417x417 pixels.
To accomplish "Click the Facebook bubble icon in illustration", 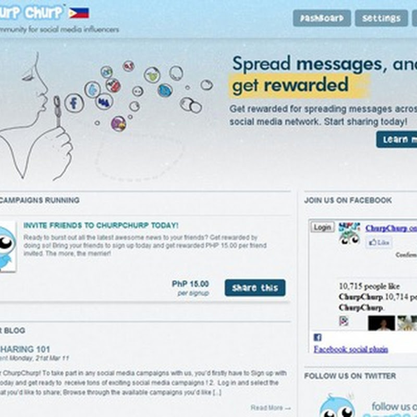I will click(x=74, y=103).
